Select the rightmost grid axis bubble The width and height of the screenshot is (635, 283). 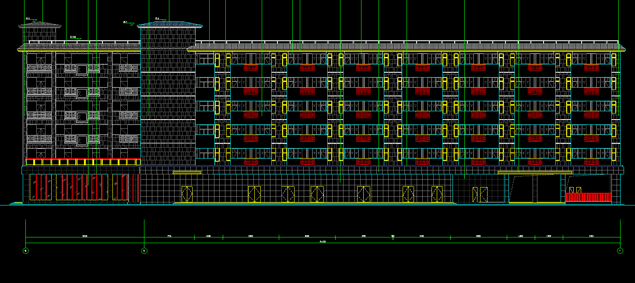coord(620,251)
